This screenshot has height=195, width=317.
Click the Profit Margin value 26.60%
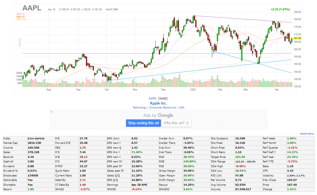189,180
